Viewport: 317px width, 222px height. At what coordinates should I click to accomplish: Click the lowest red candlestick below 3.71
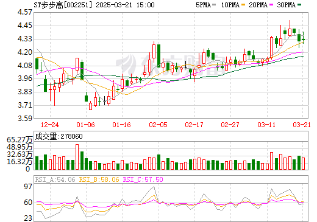coord(90,106)
